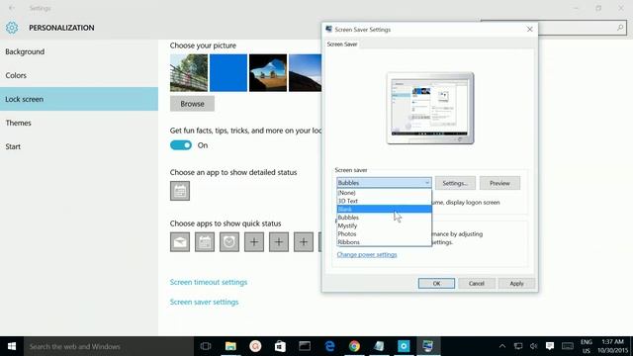Open the touch keyboard tray icon
The image size is (633, 356).
568,346
